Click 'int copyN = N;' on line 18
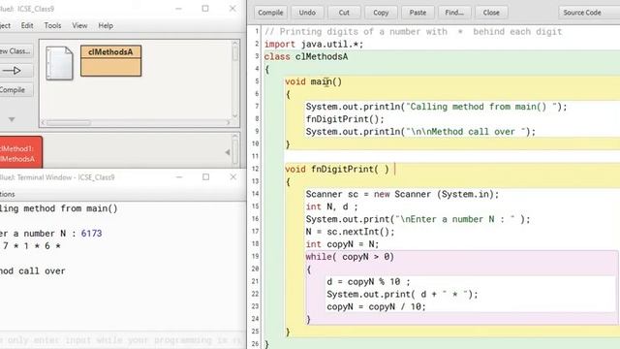The image size is (620, 349). pos(342,244)
